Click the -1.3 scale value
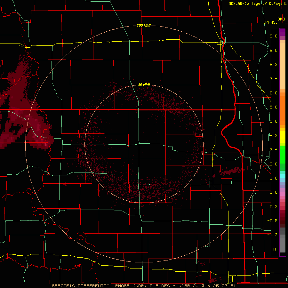The width and height of the screenshot is (288, 288). 272,235
